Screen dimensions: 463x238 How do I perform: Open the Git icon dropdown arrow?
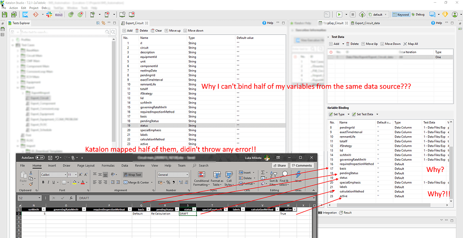click(43, 14)
